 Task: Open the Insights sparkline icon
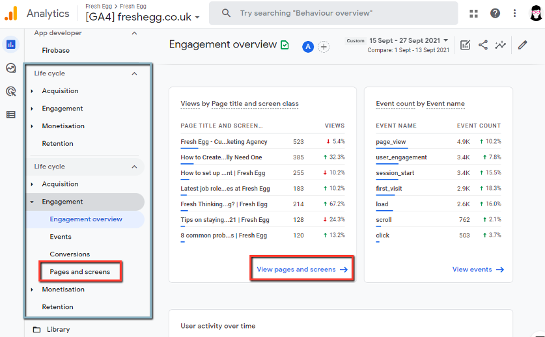tap(500, 45)
